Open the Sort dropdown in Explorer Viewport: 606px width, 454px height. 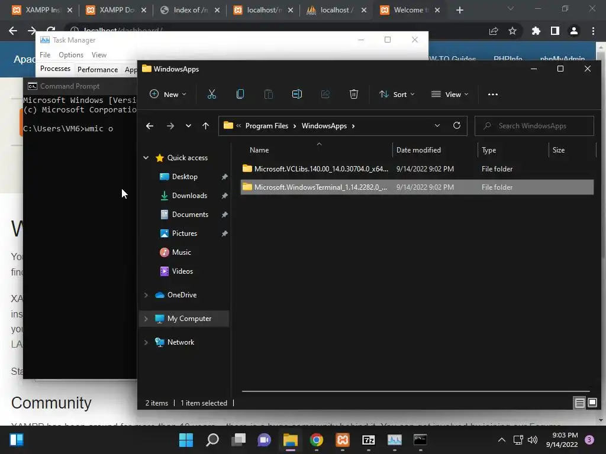point(397,94)
